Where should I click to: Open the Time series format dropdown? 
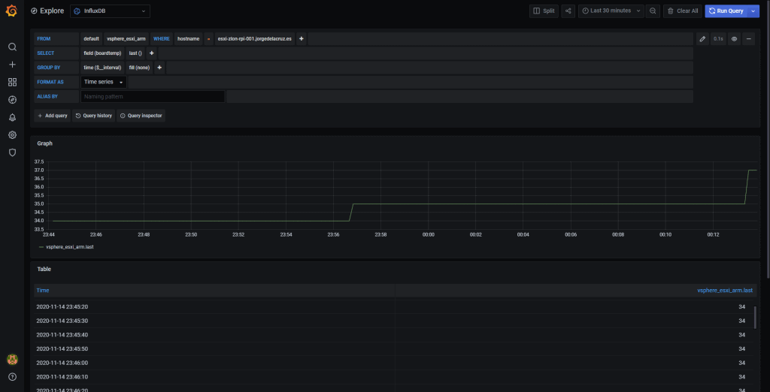[104, 82]
